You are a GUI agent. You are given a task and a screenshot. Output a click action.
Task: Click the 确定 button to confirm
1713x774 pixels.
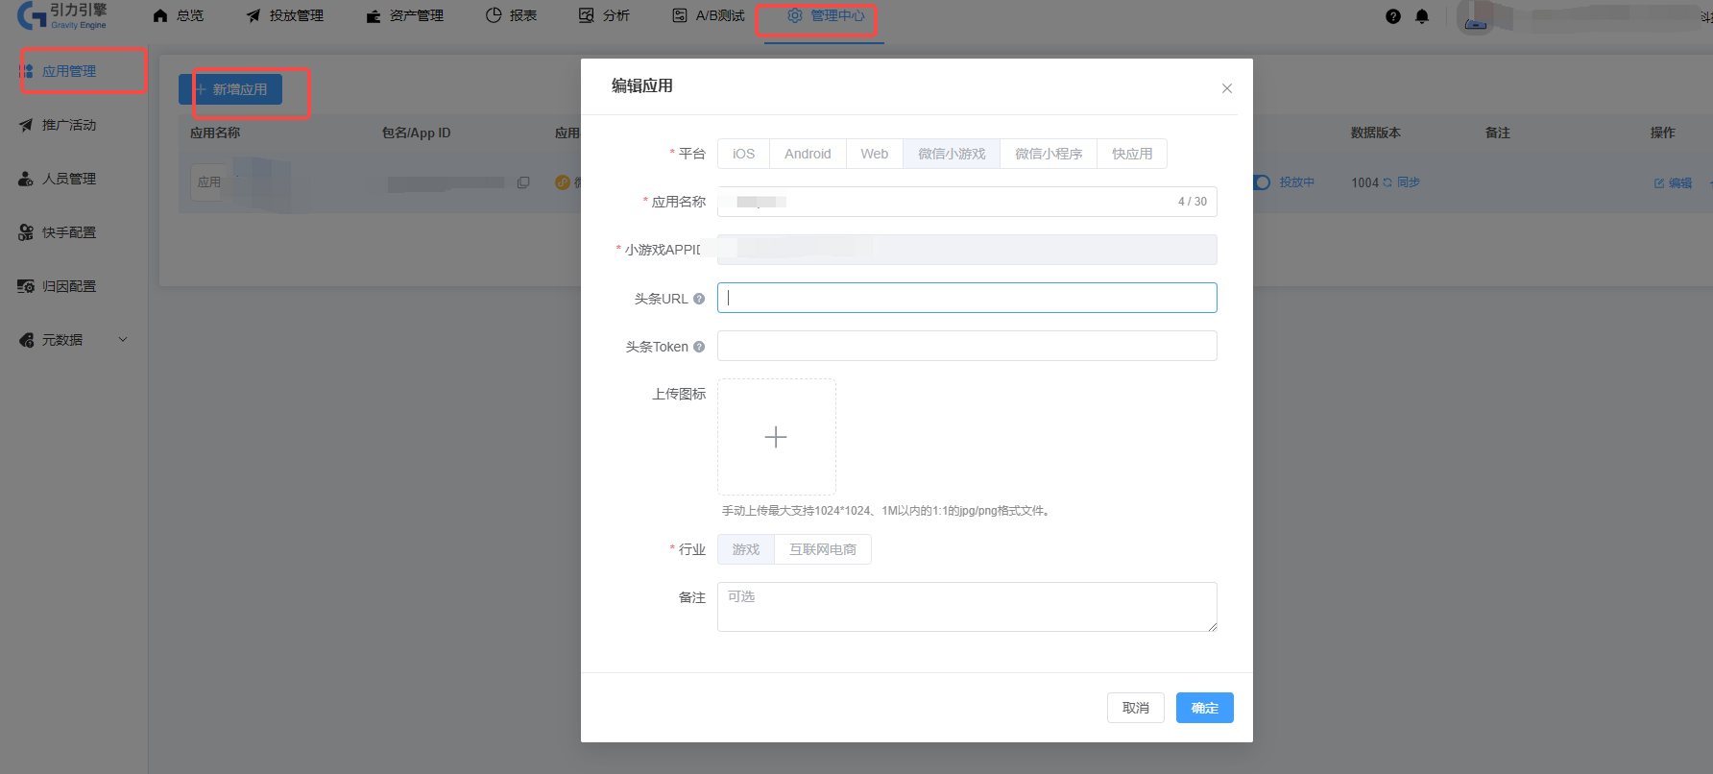pos(1204,708)
